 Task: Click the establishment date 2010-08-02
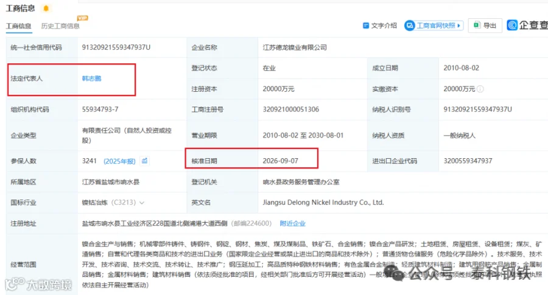point(462,68)
